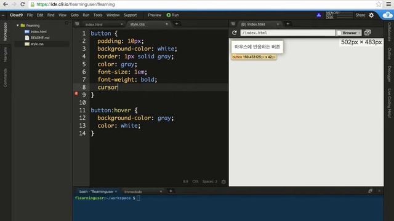Refresh the preview pane
Image resolution: width=394 pixels, height=221 pixels.
coord(235,33)
